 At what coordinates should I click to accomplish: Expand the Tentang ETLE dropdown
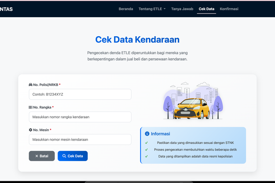click(x=152, y=9)
